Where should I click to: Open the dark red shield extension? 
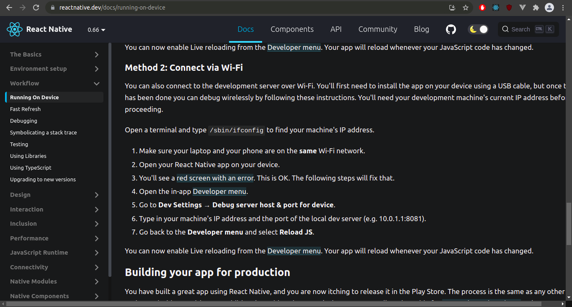509,8
